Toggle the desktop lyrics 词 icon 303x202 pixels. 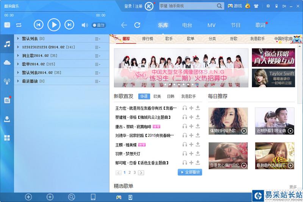point(7,25)
